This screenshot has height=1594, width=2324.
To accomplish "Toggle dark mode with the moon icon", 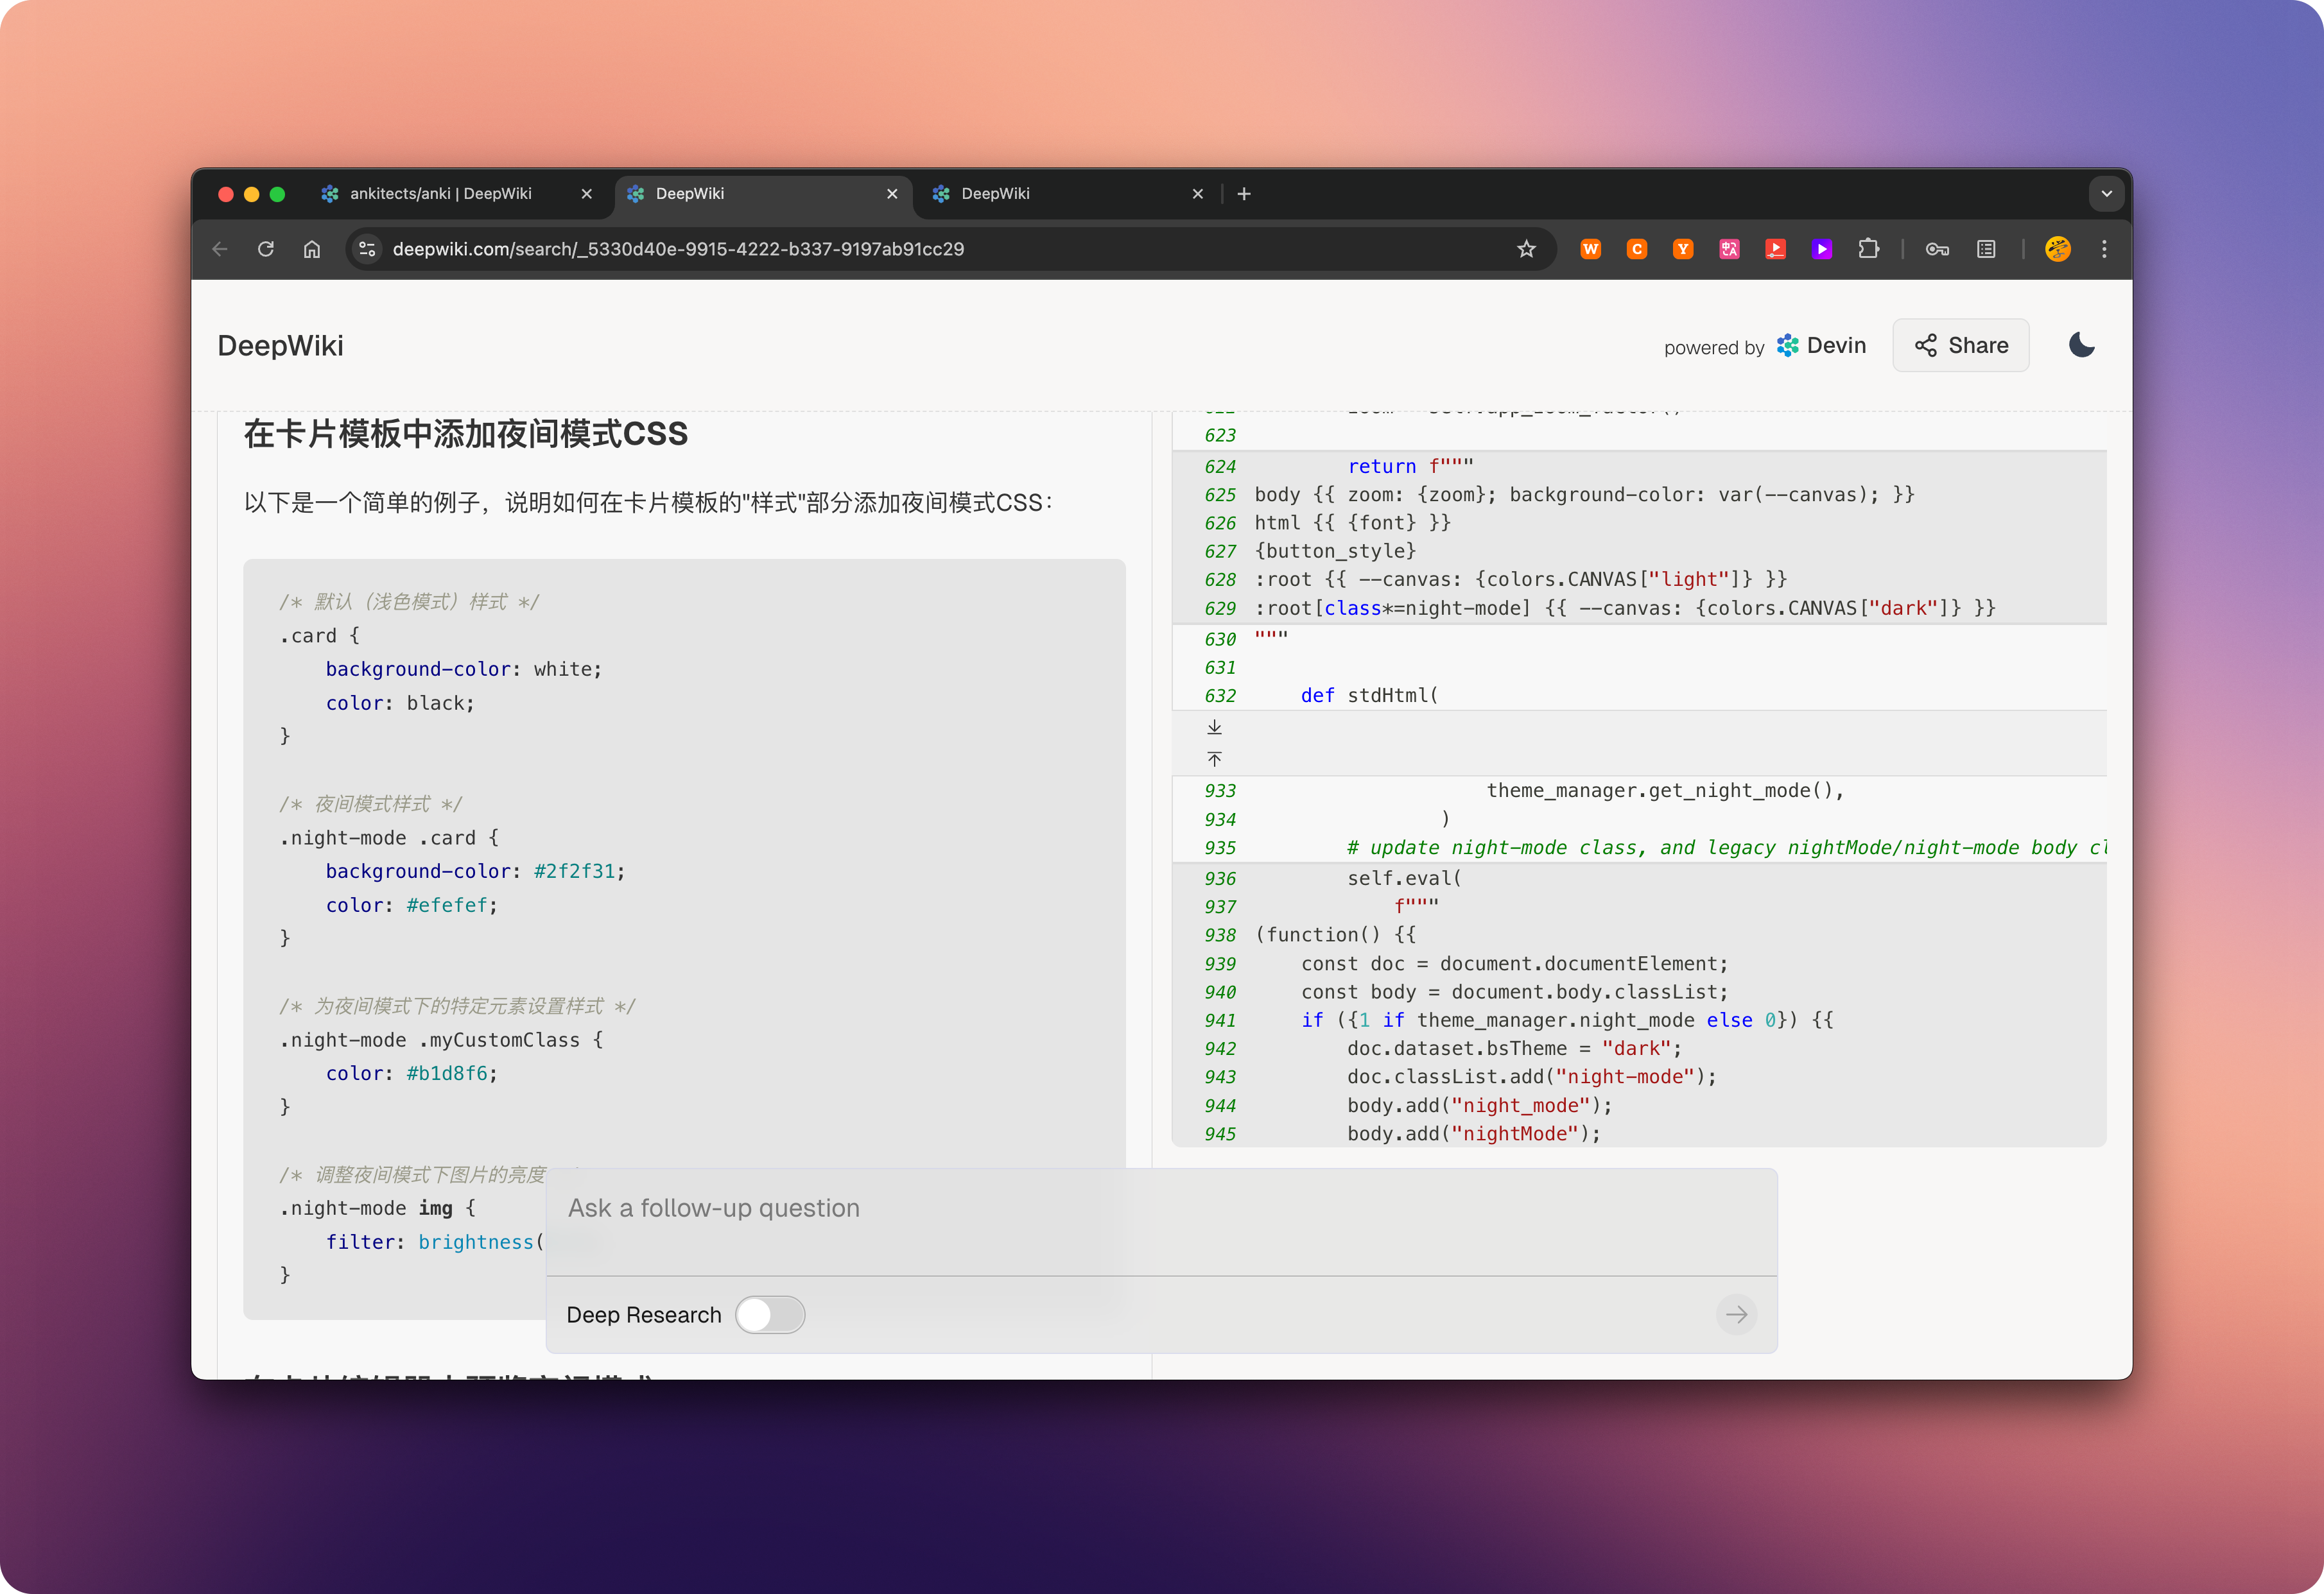I will [2081, 345].
